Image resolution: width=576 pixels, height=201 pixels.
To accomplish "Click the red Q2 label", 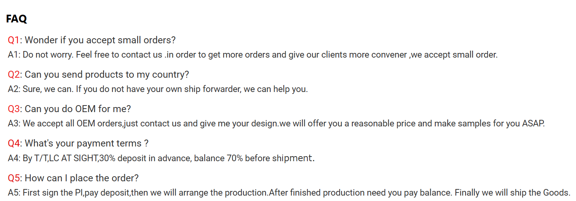I will click(14, 74).
